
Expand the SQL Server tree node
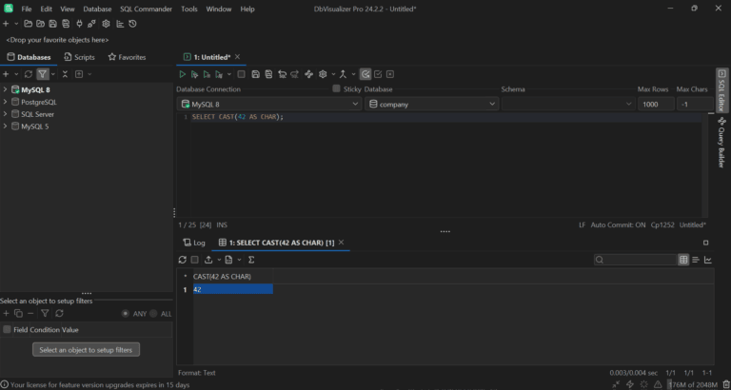point(5,114)
